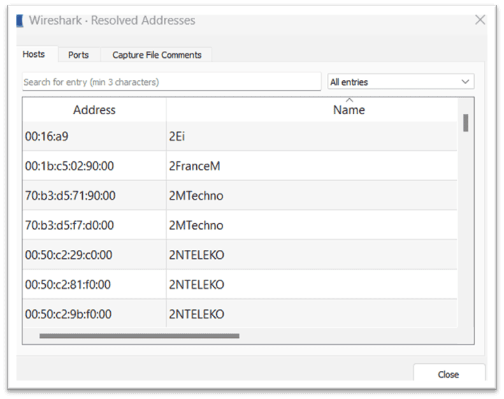
Task: Click the Wireshark fin icon in title bar
Action: (20, 21)
